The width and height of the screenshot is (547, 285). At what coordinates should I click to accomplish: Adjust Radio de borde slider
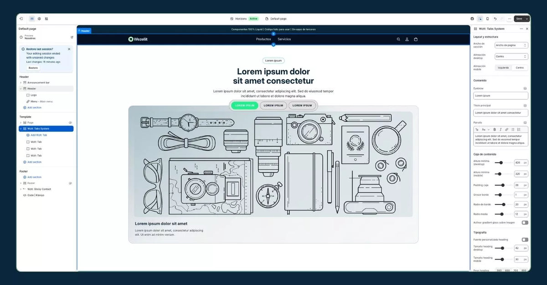[x=503, y=204]
